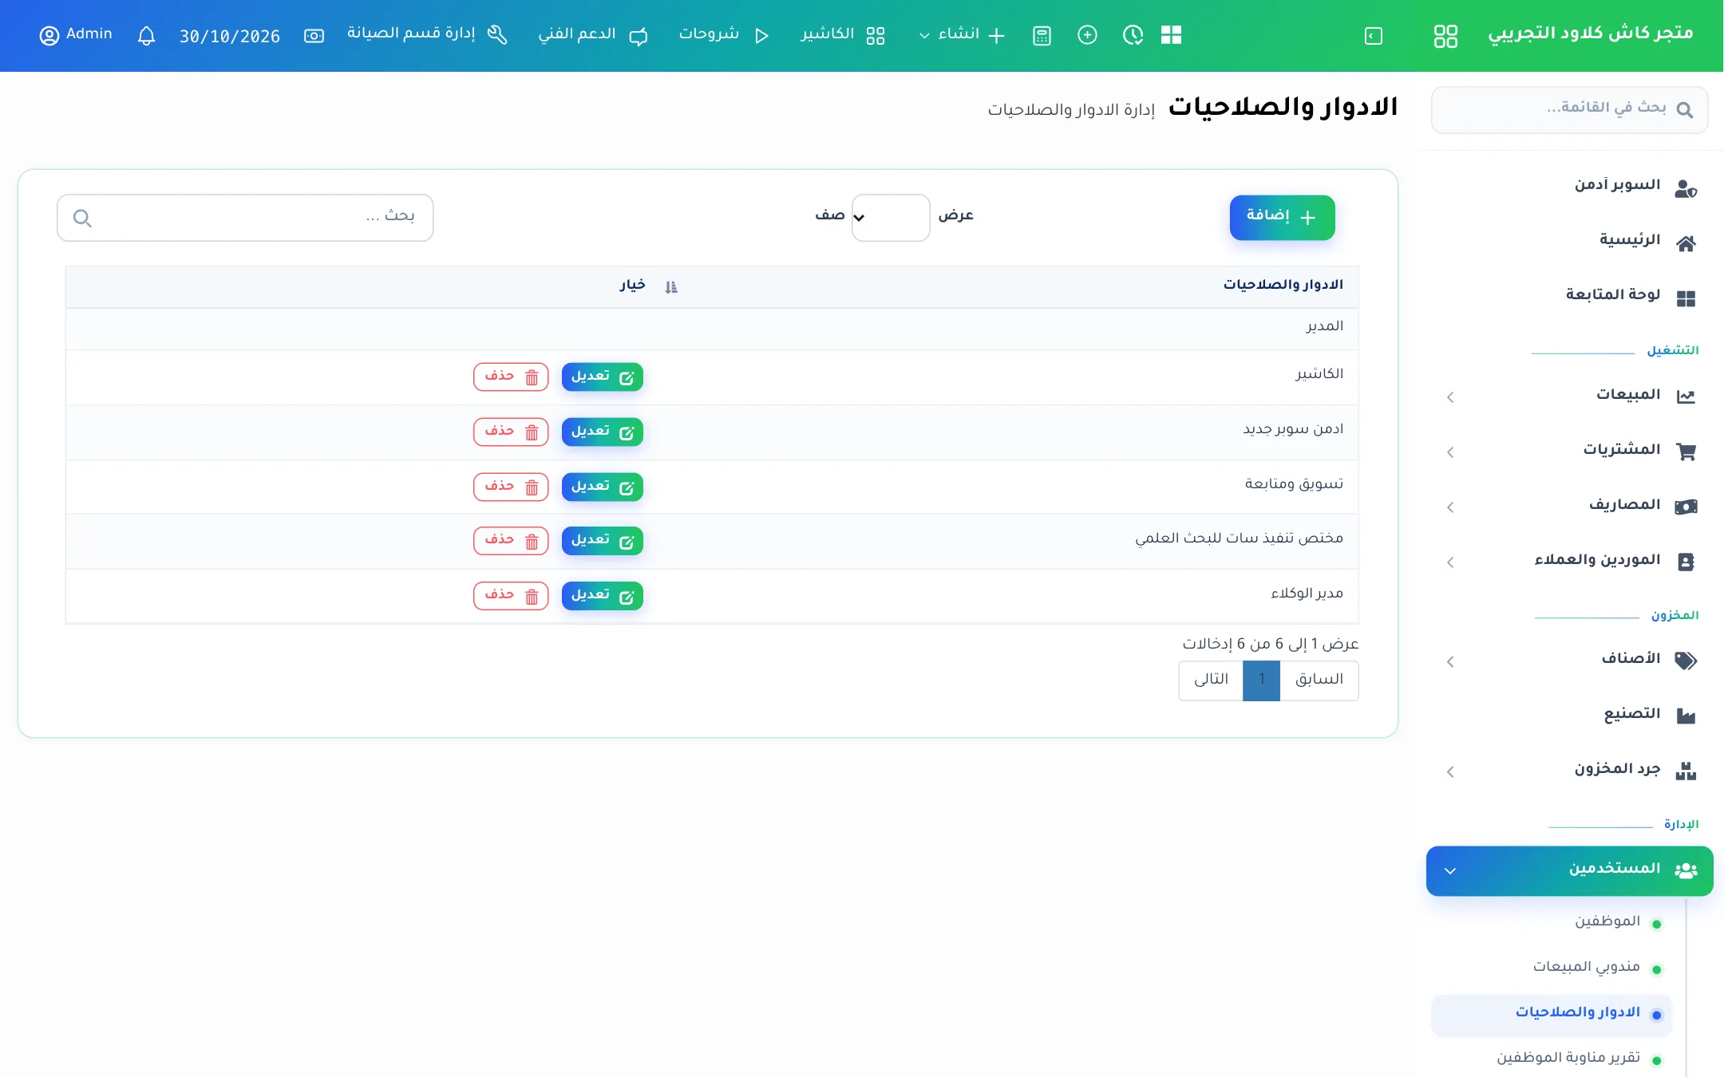Open شروحات tutorials in top navigation
The height and width of the screenshot is (1077, 1724).
tap(724, 35)
